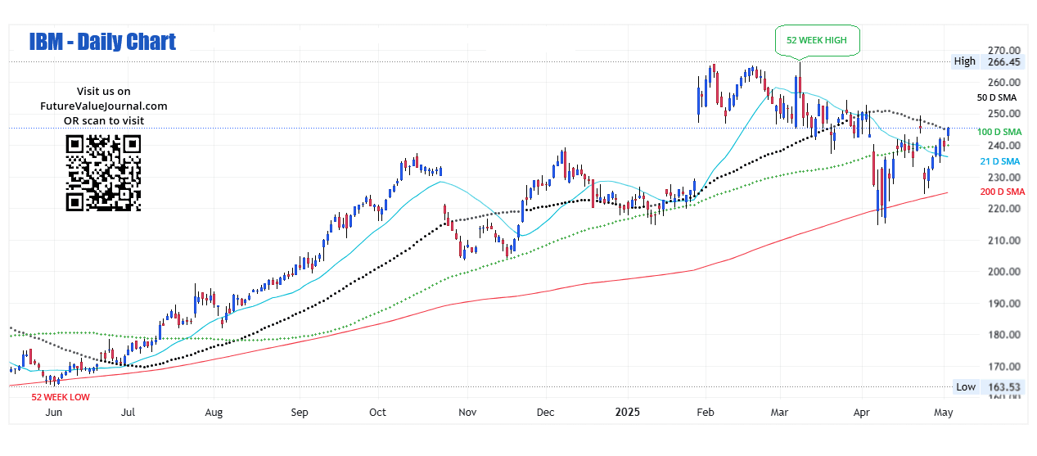This screenshot has width=1037, height=456.
Task: Click the 230.00 price axis value
Action: coord(1004,177)
